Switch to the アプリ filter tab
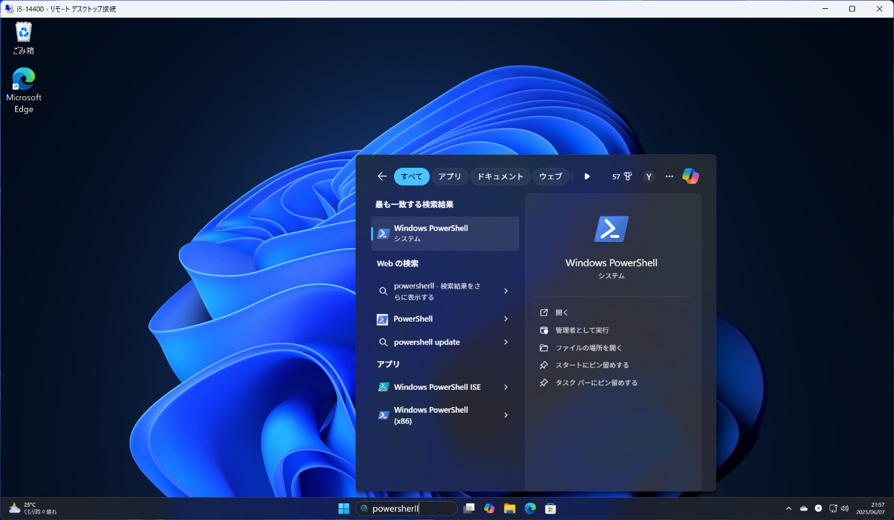Screen dimensions: 894x520 tap(450, 177)
